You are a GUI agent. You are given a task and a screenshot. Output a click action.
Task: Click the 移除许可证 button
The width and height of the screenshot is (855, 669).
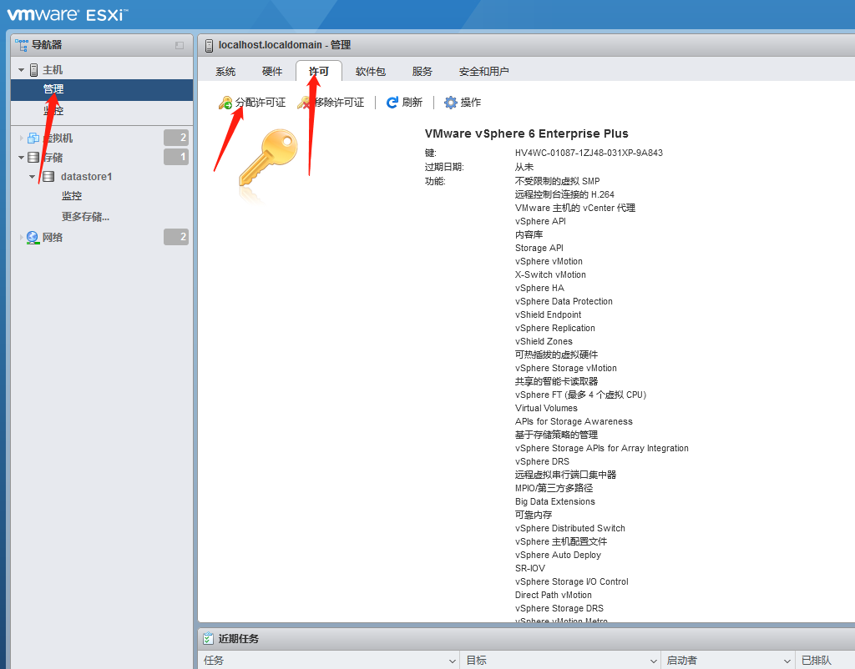(x=331, y=103)
